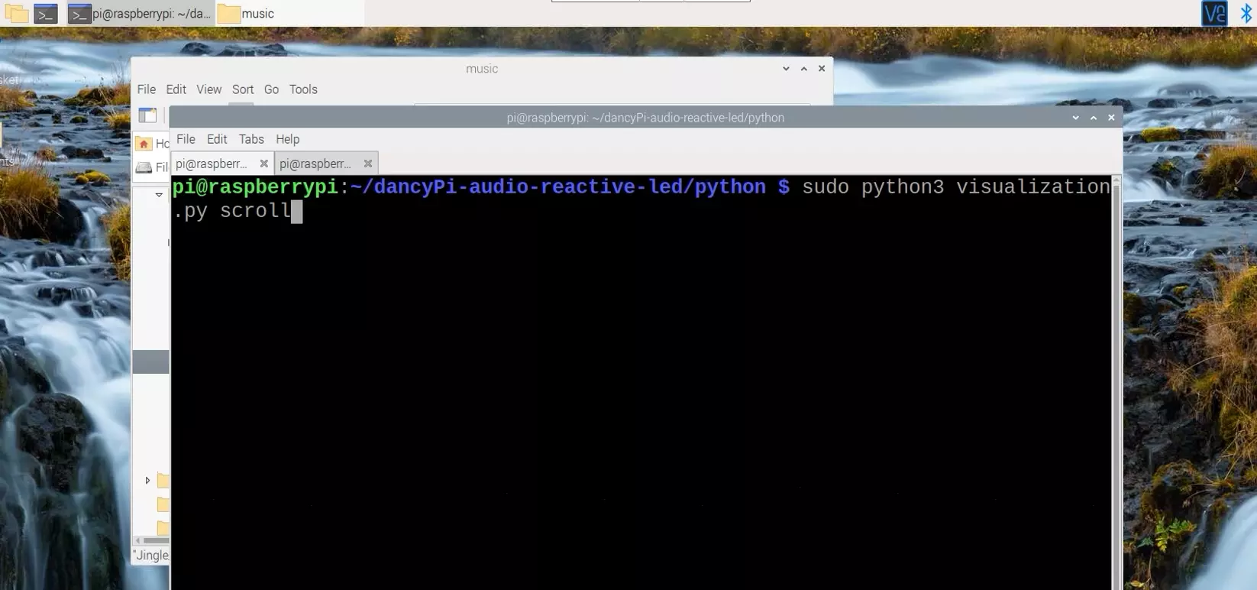Open the Tabs menu in the terminal
This screenshot has width=1257, height=590.
tap(250, 139)
